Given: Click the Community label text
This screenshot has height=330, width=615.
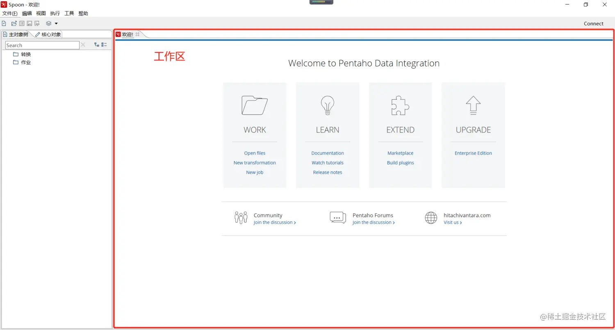Looking at the screenshot, I should [268, 215].
